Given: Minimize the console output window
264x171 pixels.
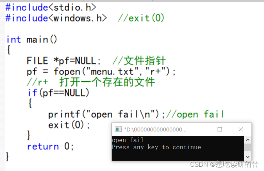Looking at the screenshot, I should click(x=199, y=129).
